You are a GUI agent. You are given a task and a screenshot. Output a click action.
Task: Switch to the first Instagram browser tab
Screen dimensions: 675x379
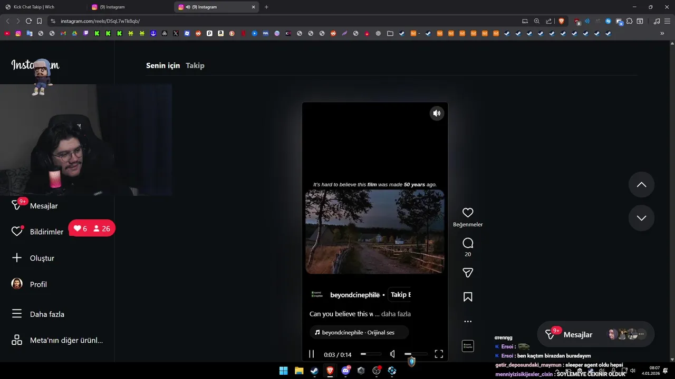coord(130,7)
